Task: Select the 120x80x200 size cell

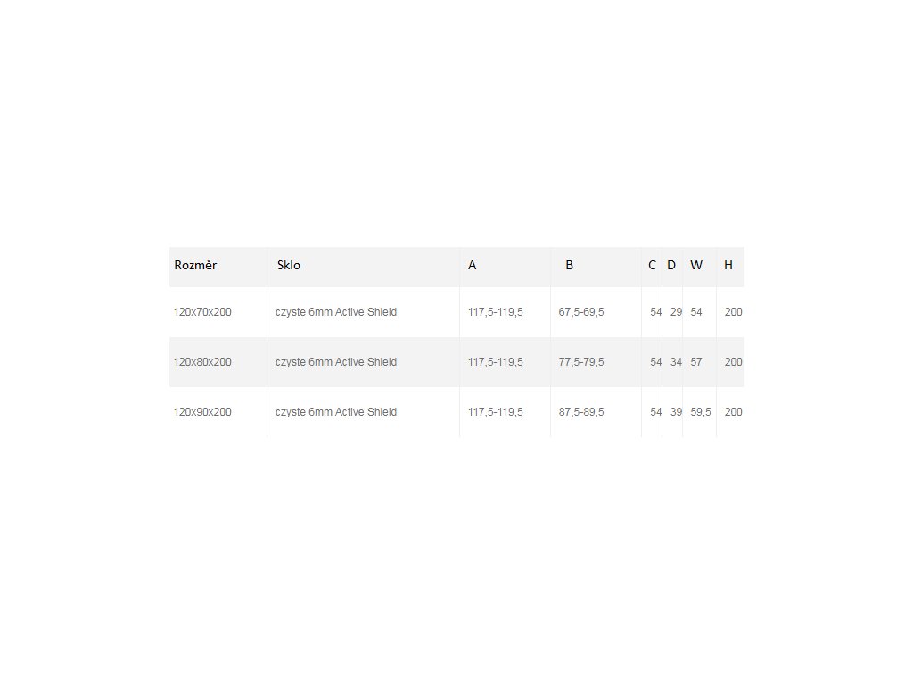Action: point(202,362)
